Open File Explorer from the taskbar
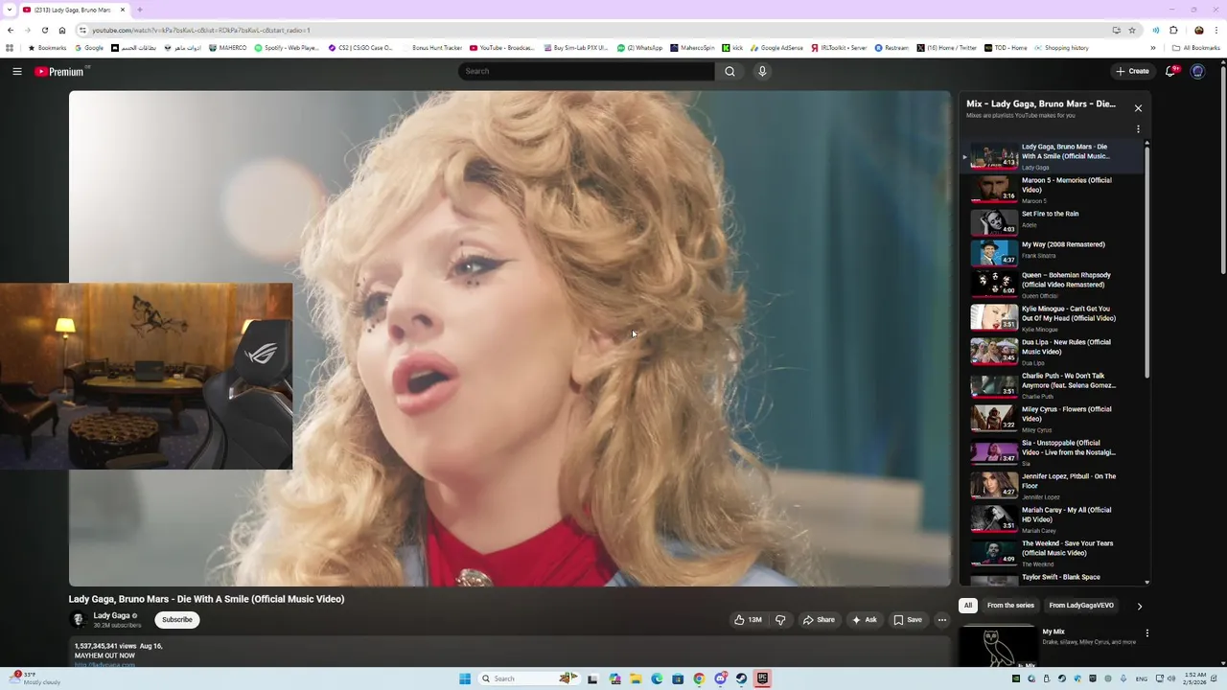Screen dimensions: 1227x690 tap(636, 678)
